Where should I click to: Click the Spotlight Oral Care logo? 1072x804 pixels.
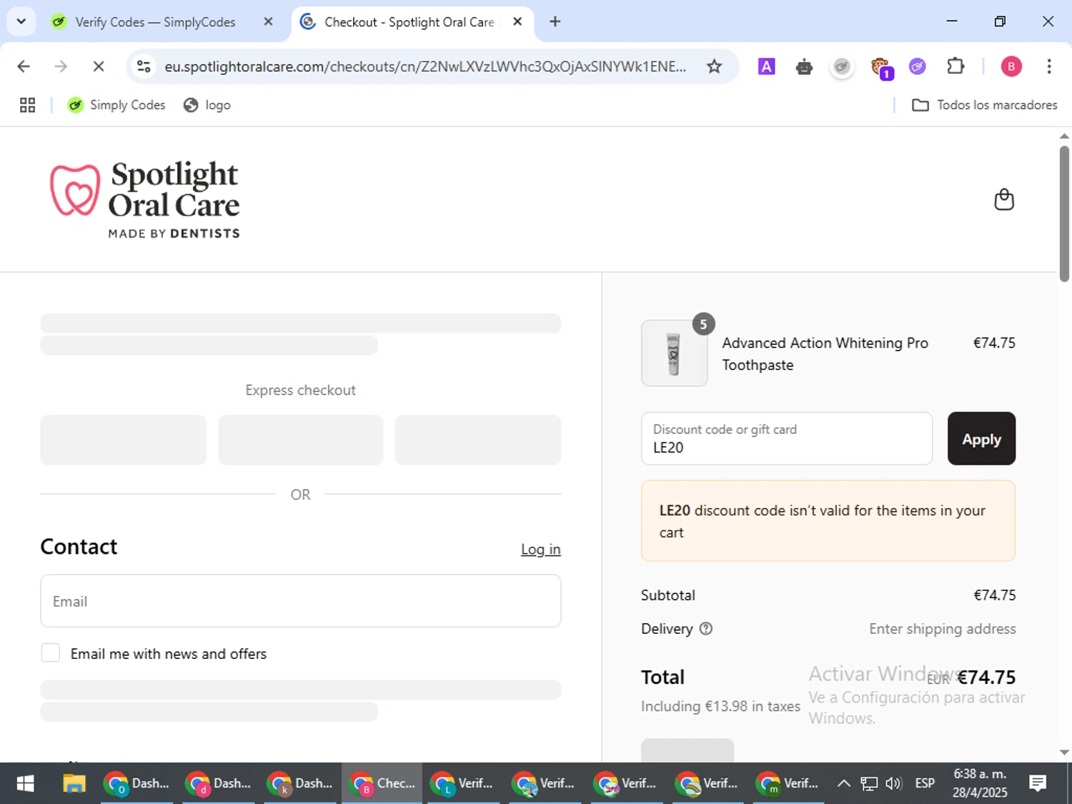[x=145, y=199]
